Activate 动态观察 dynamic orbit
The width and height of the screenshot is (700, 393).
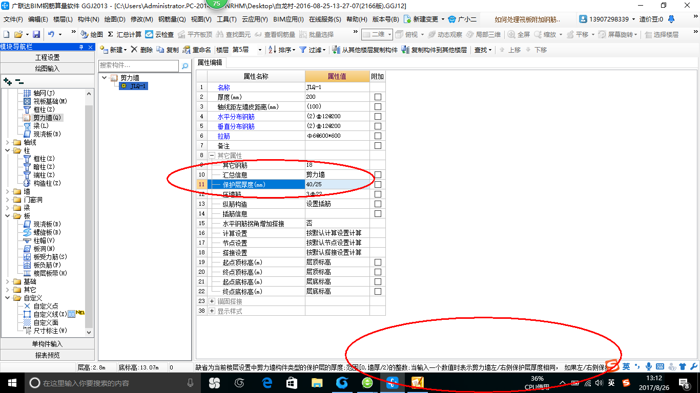pyautogui.click(x=445, y=34)
